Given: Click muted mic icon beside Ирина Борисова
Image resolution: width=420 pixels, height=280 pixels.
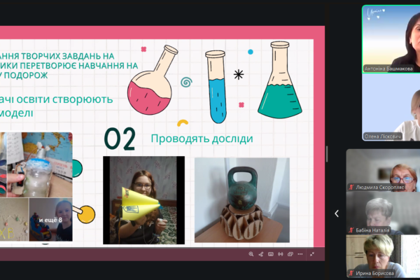Looking at the screenshot, I should (x=351, y=273).
